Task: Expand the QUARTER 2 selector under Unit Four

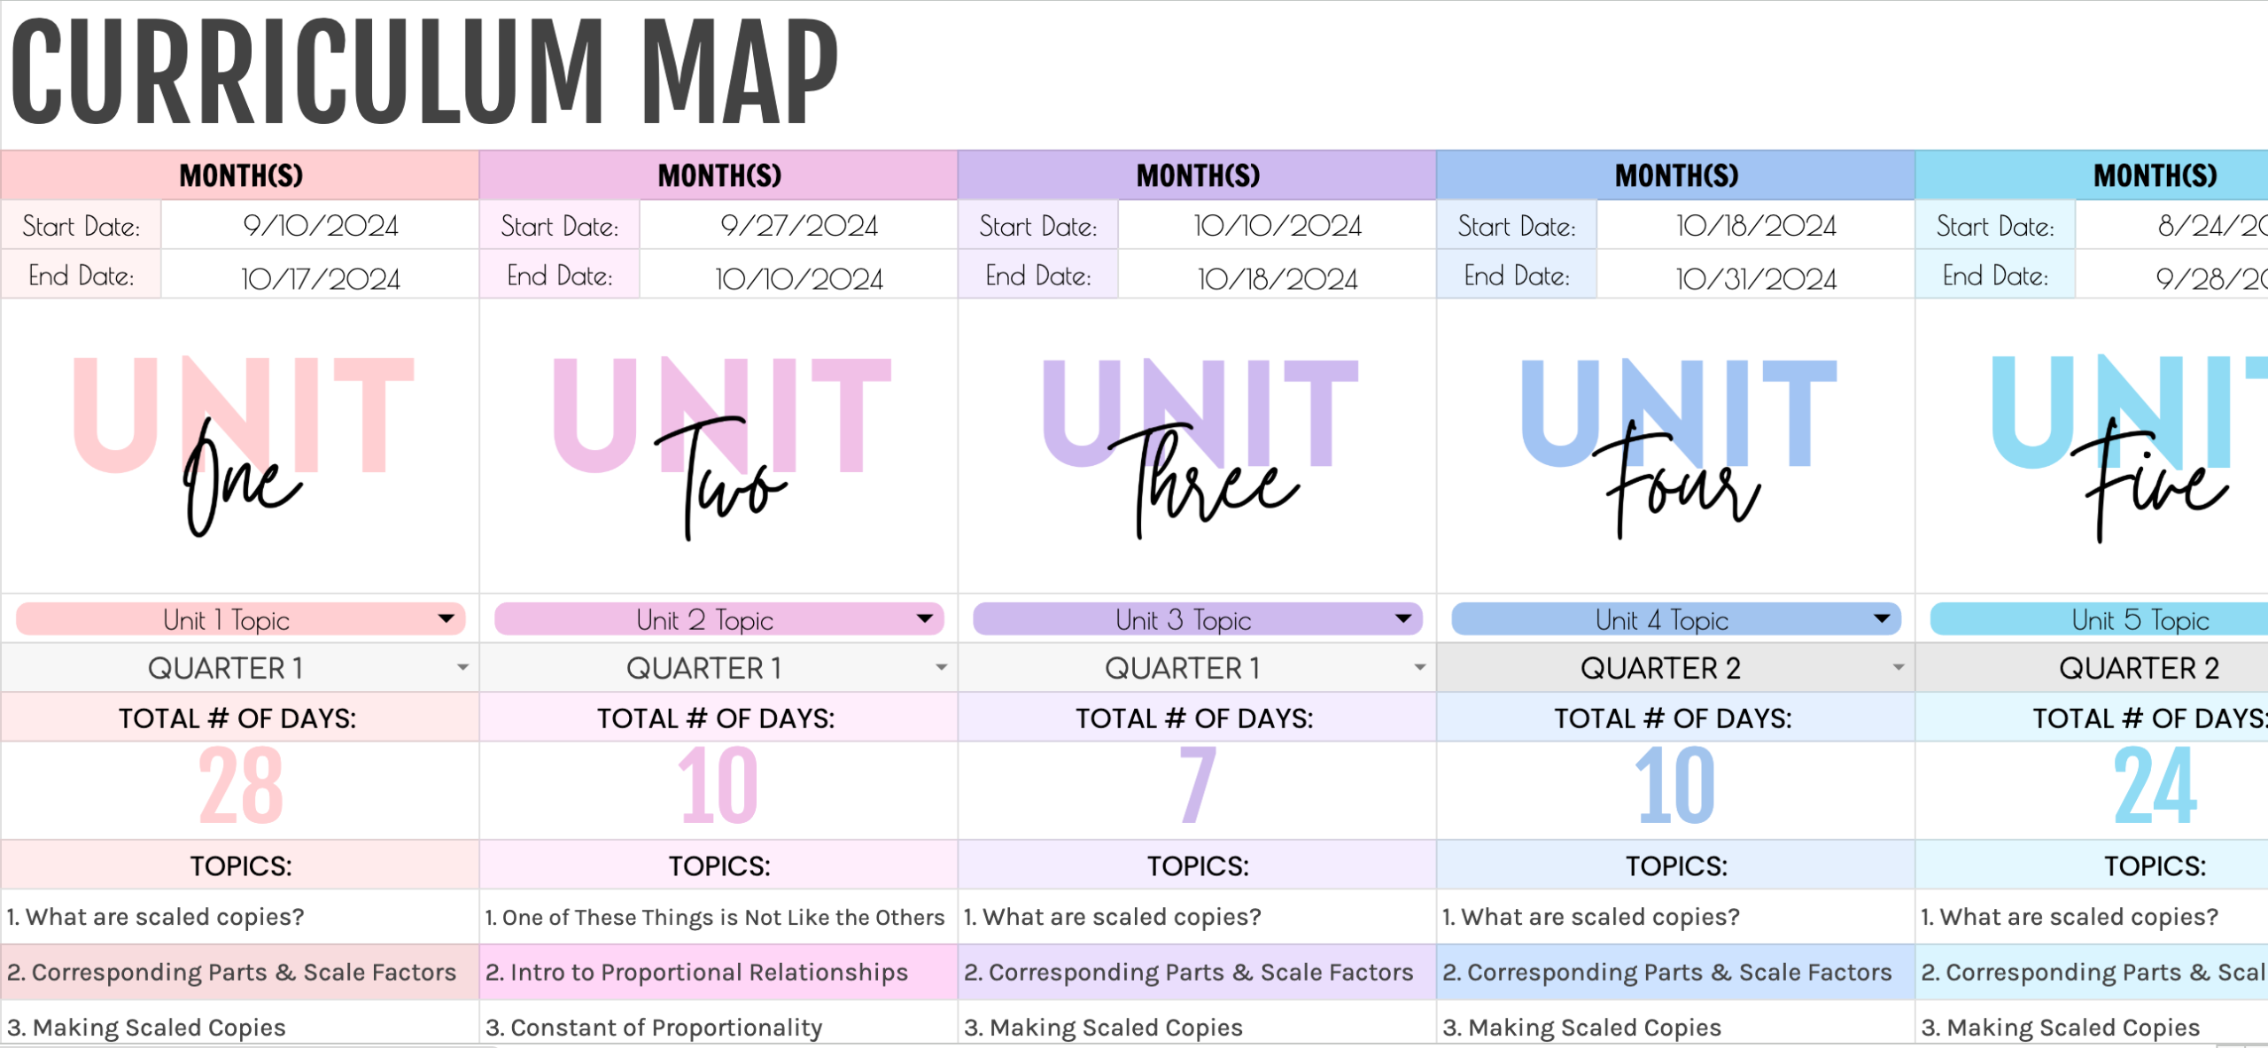Action: (1898, 667)
